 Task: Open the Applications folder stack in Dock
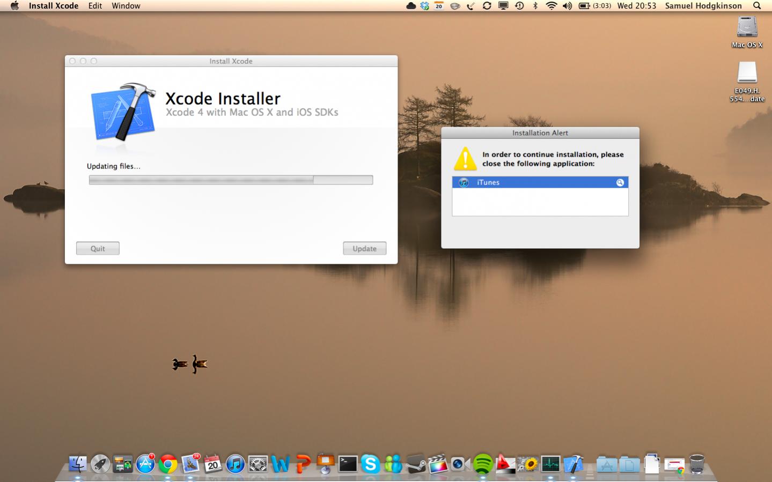(607, 464)
